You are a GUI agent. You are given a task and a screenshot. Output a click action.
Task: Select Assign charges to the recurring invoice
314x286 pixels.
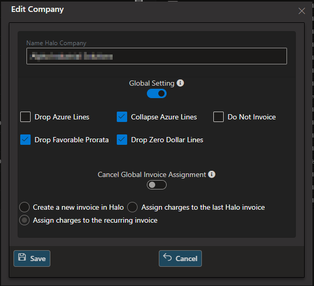[x=24, y=220]
